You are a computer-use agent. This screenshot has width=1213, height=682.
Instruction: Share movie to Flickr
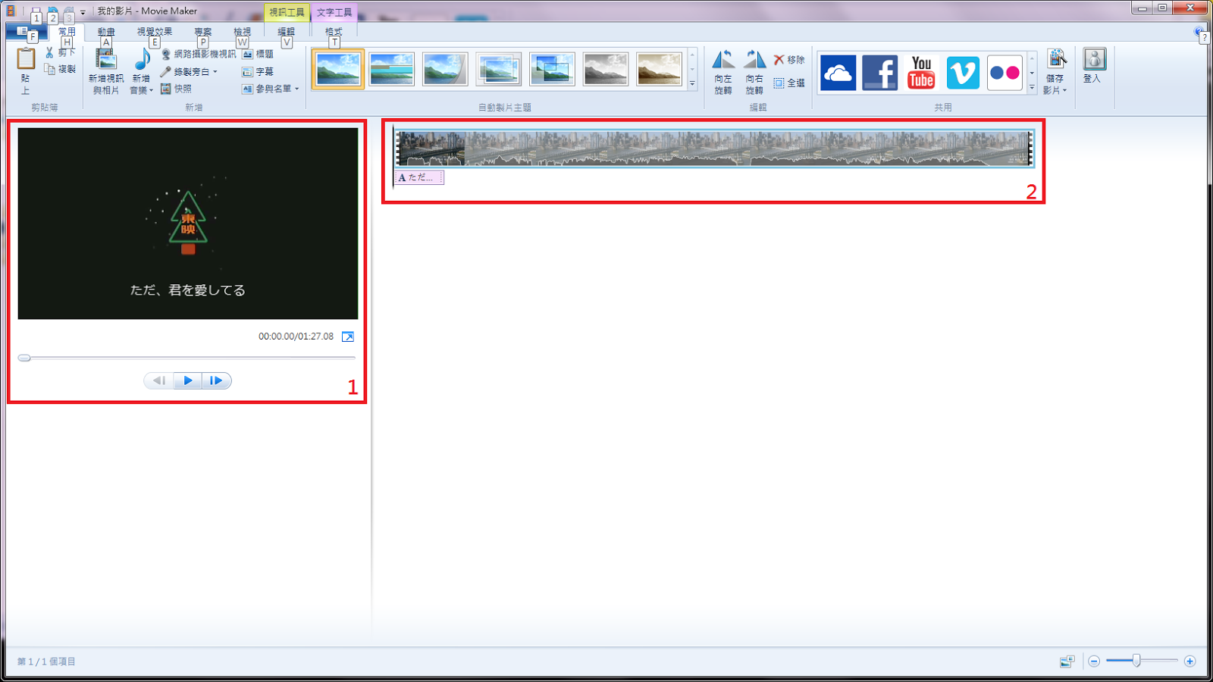click(x=1005, y=73)
